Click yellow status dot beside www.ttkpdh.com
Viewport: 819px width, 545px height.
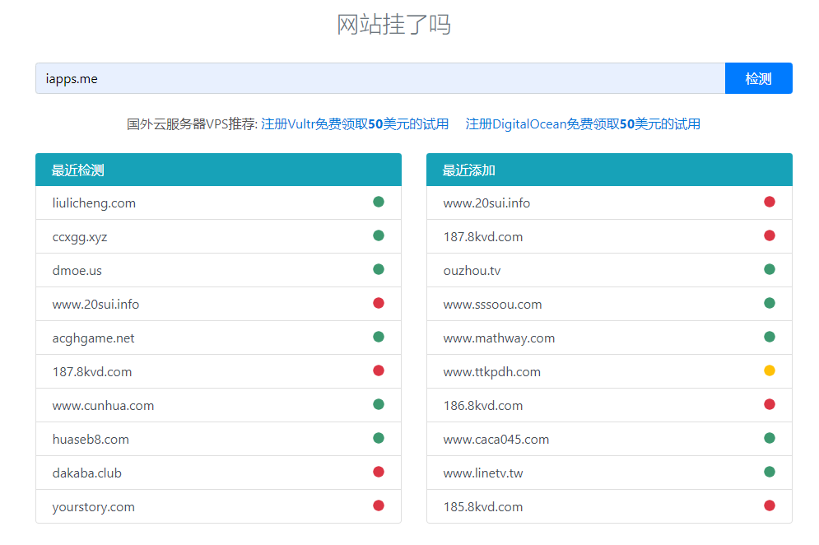click(x=770, y=370)
